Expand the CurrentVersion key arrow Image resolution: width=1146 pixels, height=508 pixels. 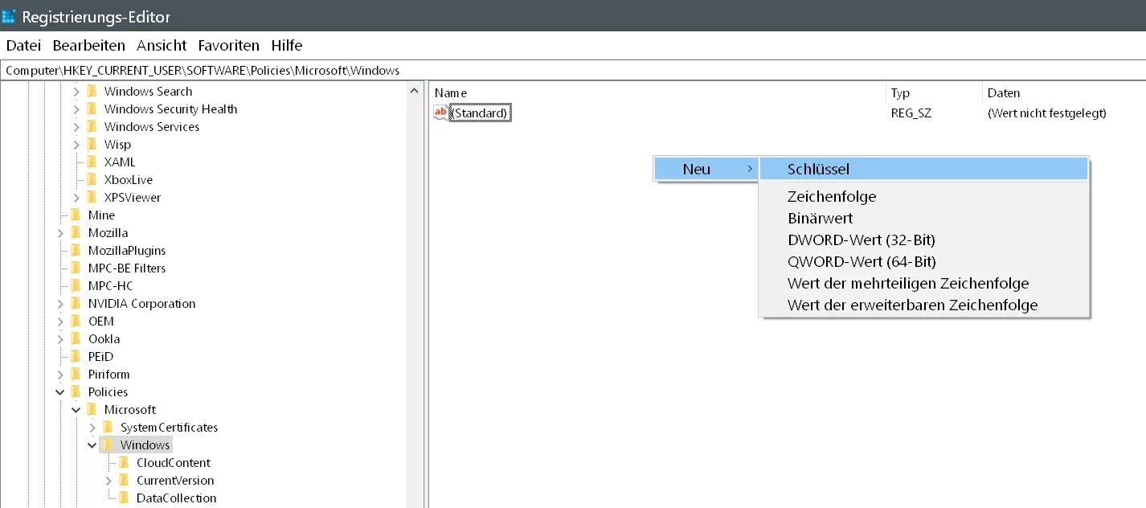tap(108, 481)
